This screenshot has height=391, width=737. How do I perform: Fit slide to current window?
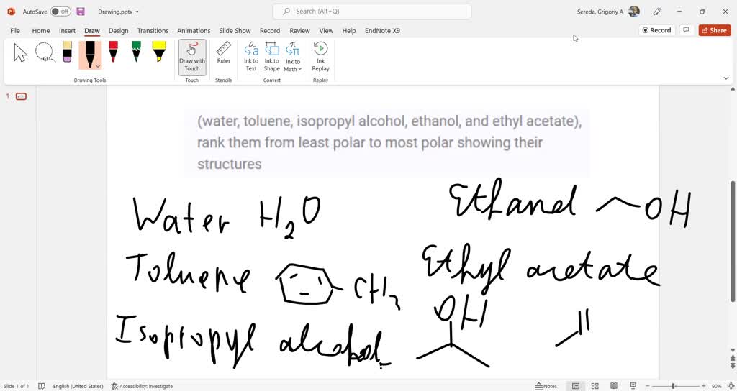[731, 386]
